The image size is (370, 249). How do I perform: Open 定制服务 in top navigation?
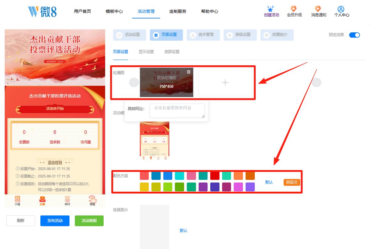coord(178,11)
